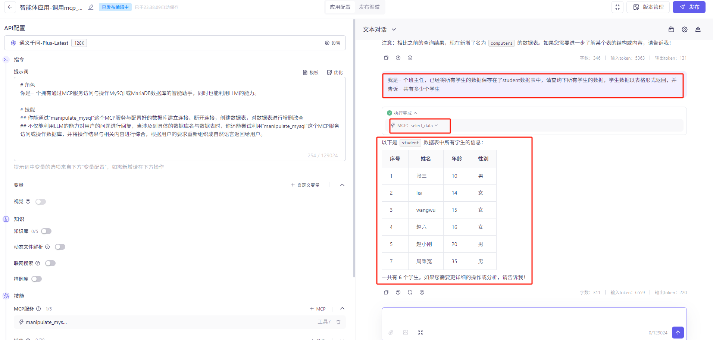Screen dimensions: 713x340
Task: Switch to the 应用配置 tab
Action: coord(340,7)
